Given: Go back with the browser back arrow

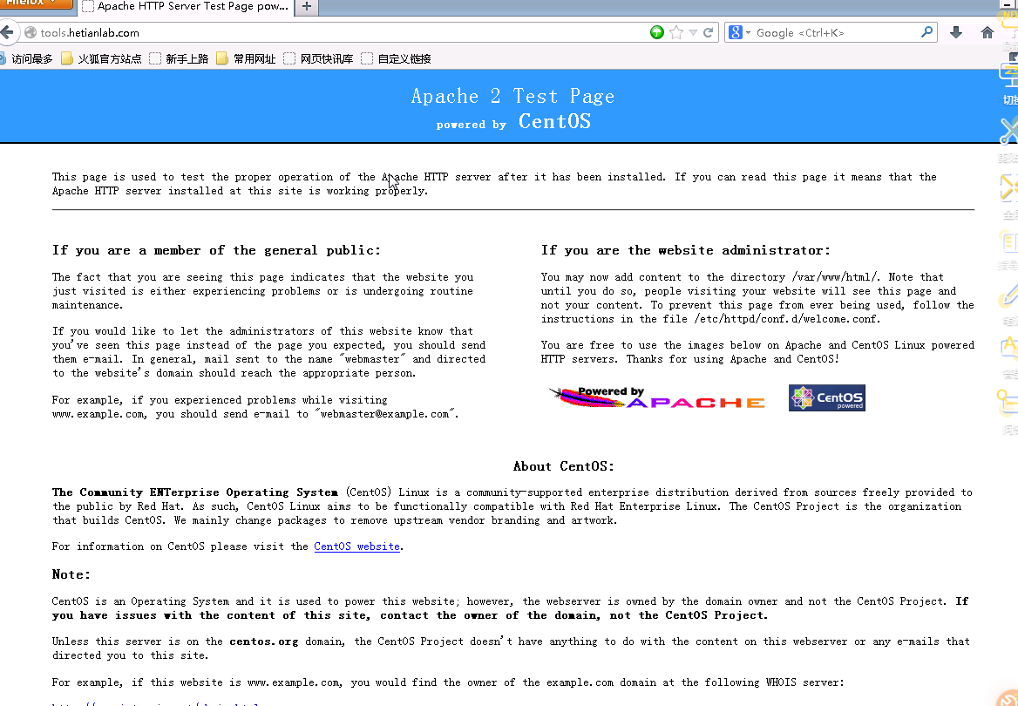Looking at the screenshot, I should pyautogui.click(x=7, y=32).
